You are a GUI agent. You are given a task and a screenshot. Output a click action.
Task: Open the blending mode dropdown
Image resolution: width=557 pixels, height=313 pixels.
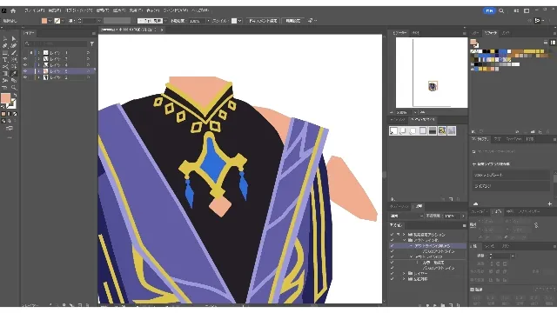coord(406,216)
